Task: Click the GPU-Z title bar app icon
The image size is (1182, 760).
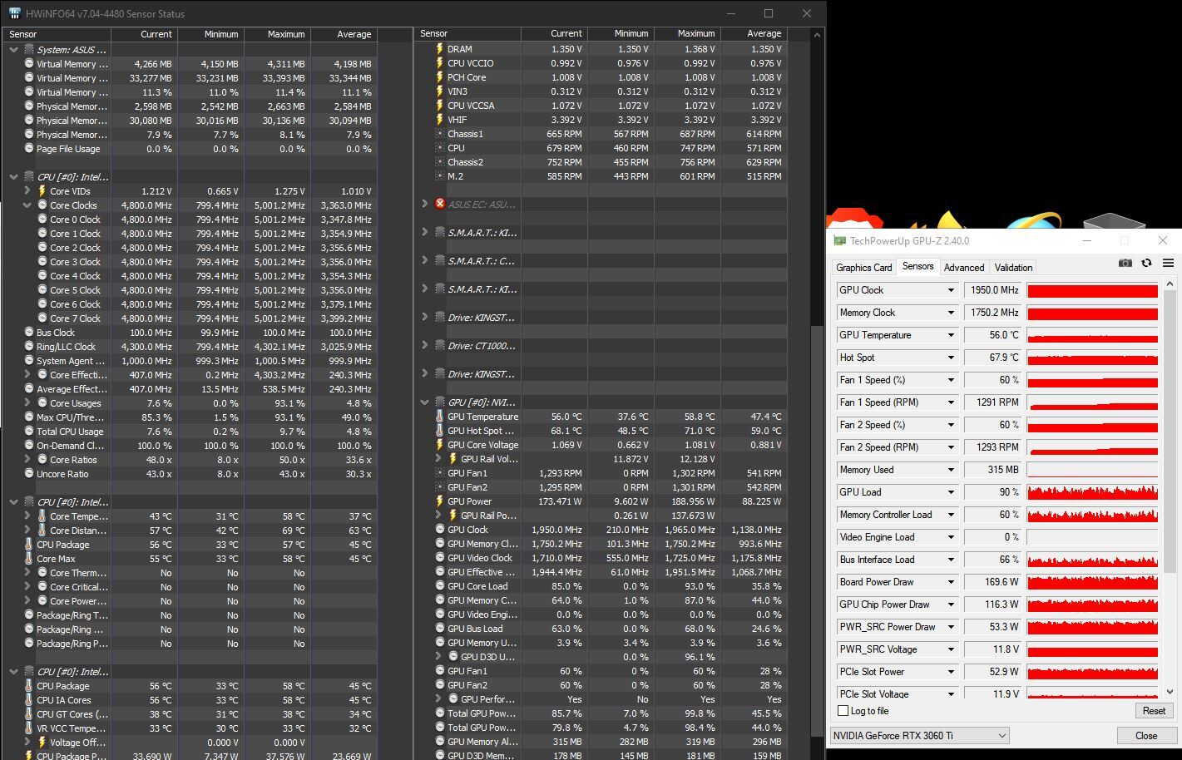Action: [x=840, y=241]
